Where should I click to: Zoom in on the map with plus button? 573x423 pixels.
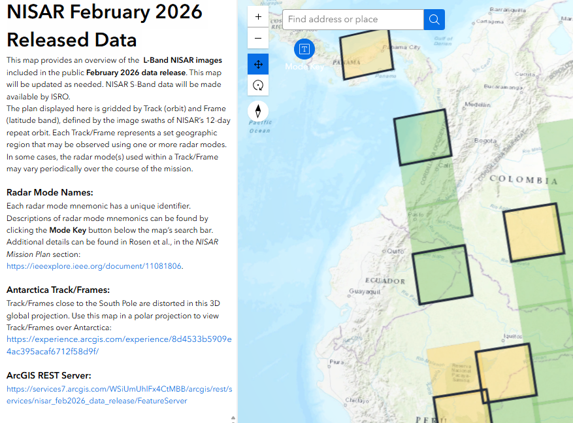(x=258, y=16)
